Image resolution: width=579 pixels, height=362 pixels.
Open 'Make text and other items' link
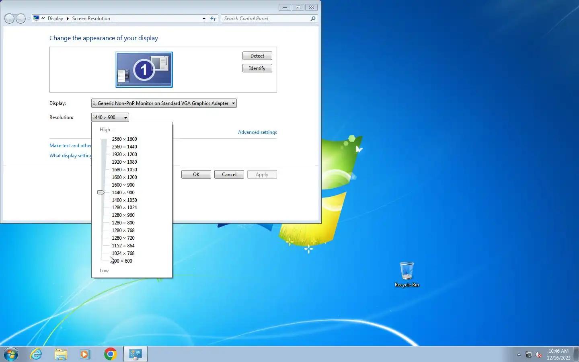tap(70, 146)
